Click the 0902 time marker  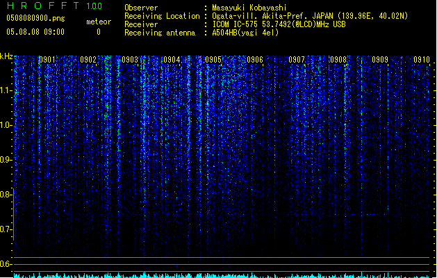tap(88, 60)
